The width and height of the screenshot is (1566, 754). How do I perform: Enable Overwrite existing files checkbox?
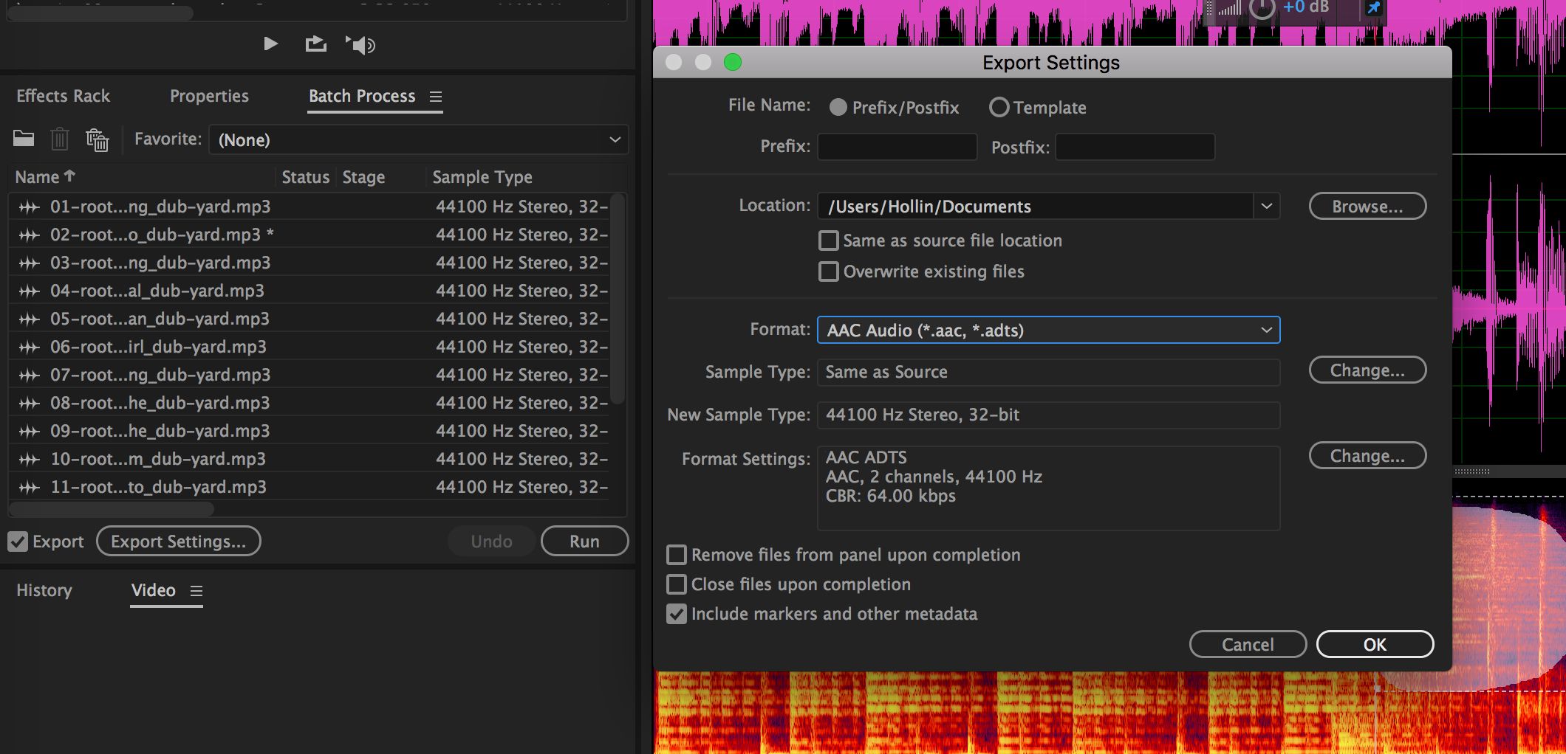point(829,271)
